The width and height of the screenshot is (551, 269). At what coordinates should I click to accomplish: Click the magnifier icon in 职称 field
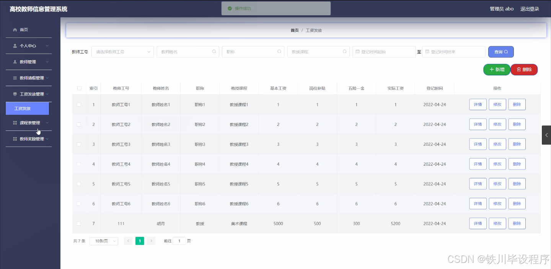(280, 51)
